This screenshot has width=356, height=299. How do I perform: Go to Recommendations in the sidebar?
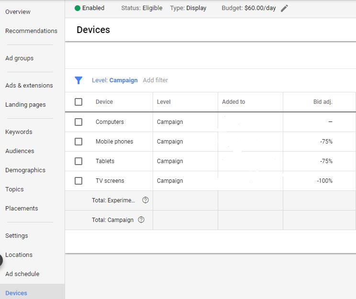pyautogui.click(x=31, y=31)
